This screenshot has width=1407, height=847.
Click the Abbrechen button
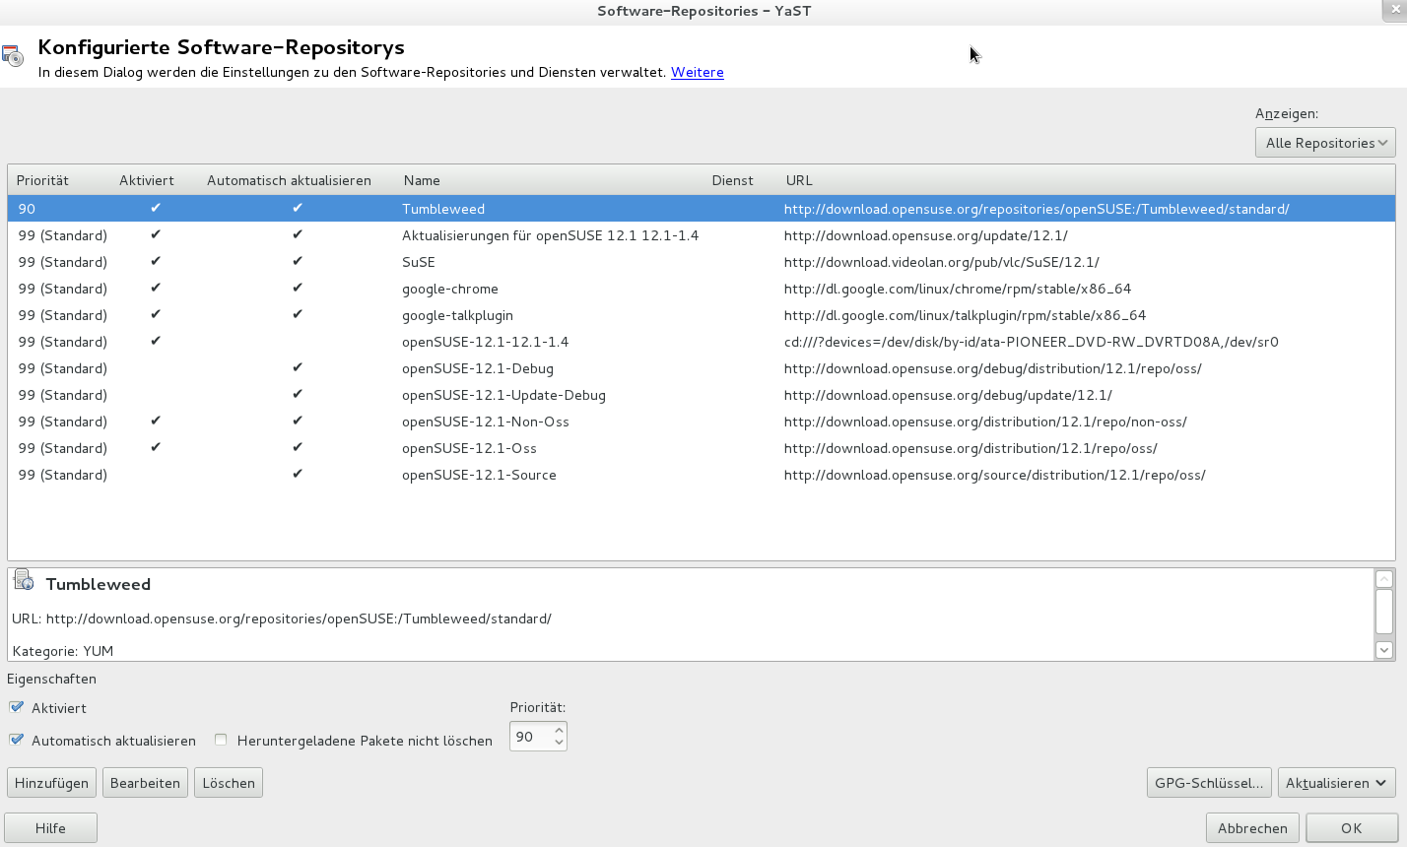pos(1252,828)
